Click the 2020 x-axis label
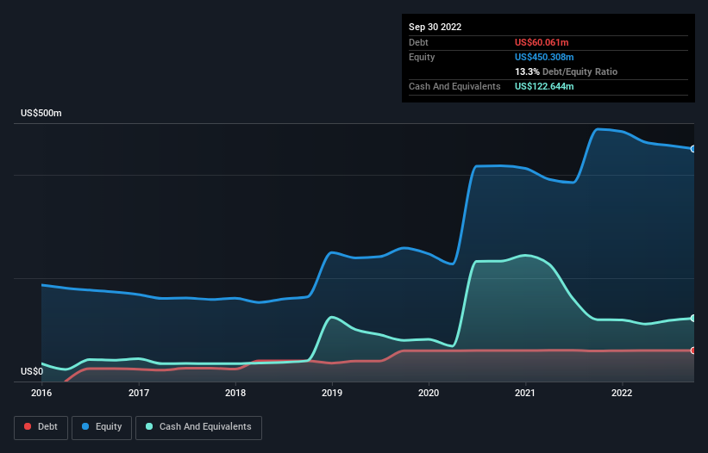This screenshot has width=708, height=453. pyautogui.click(x=429, y=393)
